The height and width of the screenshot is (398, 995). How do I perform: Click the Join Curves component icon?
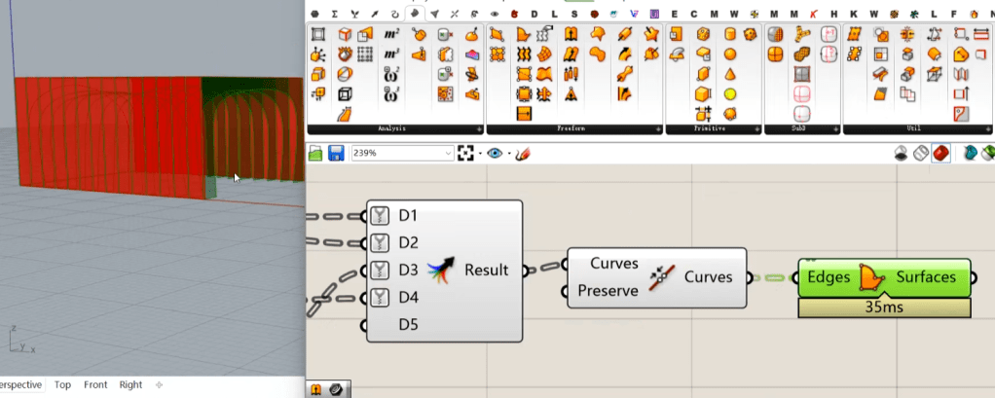pyautogui.click(x=661, y=277)
